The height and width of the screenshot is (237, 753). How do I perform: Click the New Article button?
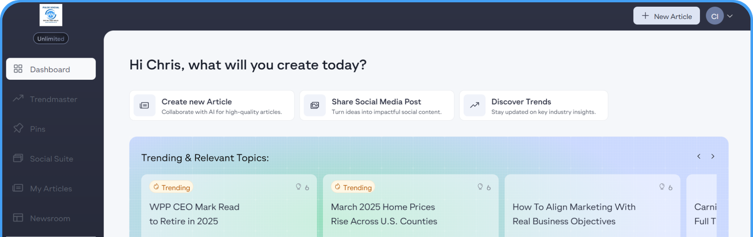click(x=666, y=16)
